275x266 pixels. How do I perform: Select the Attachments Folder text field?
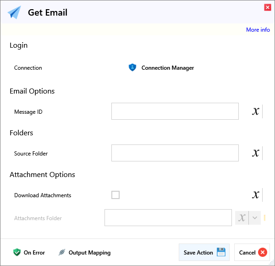click(168, 218)
